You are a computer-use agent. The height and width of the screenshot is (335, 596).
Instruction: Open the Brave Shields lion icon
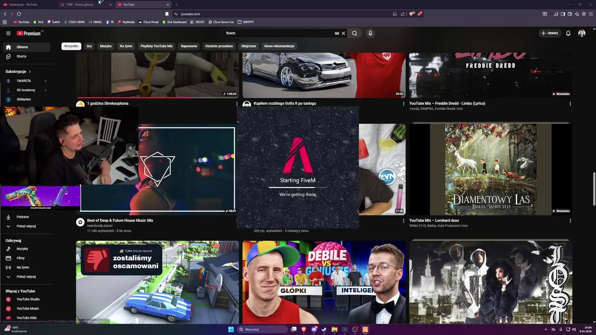[412, 14]
